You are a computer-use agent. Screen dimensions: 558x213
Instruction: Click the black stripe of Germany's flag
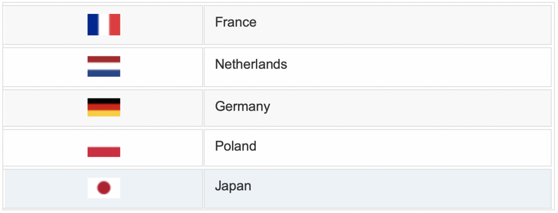[x=104, y=101]
